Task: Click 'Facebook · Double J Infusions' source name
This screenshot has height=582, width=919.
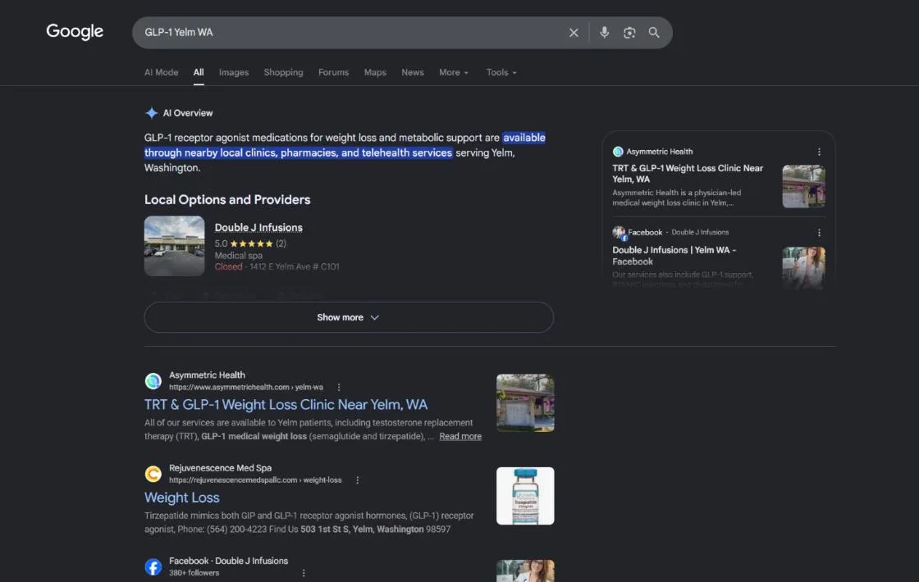Action: pos(229,561)
